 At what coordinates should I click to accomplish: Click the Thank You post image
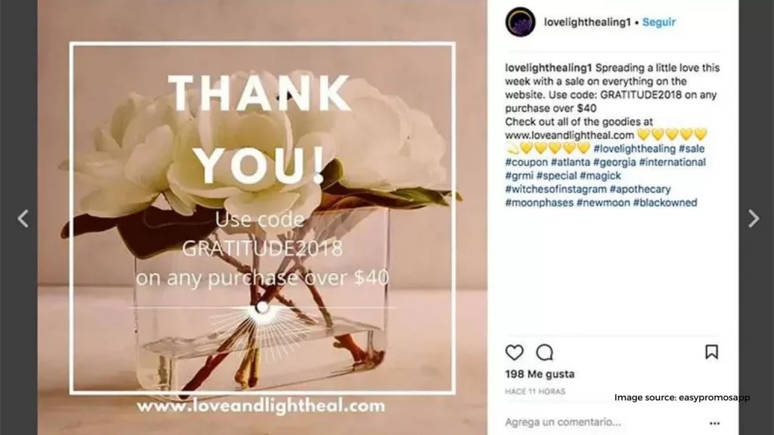coord(262,217)
